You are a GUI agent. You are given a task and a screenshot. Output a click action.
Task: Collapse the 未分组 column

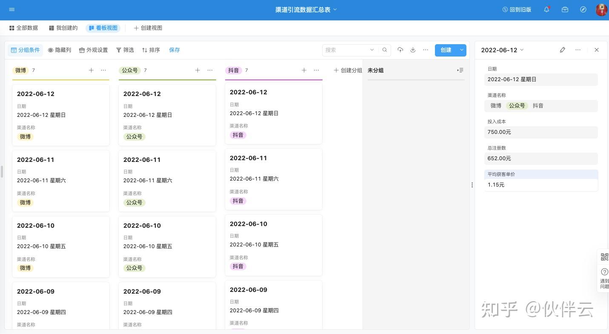460,70
